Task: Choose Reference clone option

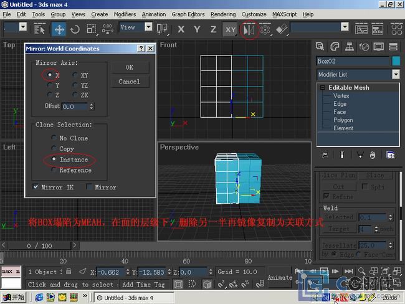Action: click(54, 170)
